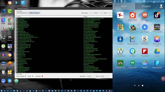
Task: Tap the download icon beside Widgets tab
Action: point(161,6)
